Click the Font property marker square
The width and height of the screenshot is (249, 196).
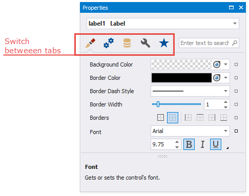click(x=236, y=131)
